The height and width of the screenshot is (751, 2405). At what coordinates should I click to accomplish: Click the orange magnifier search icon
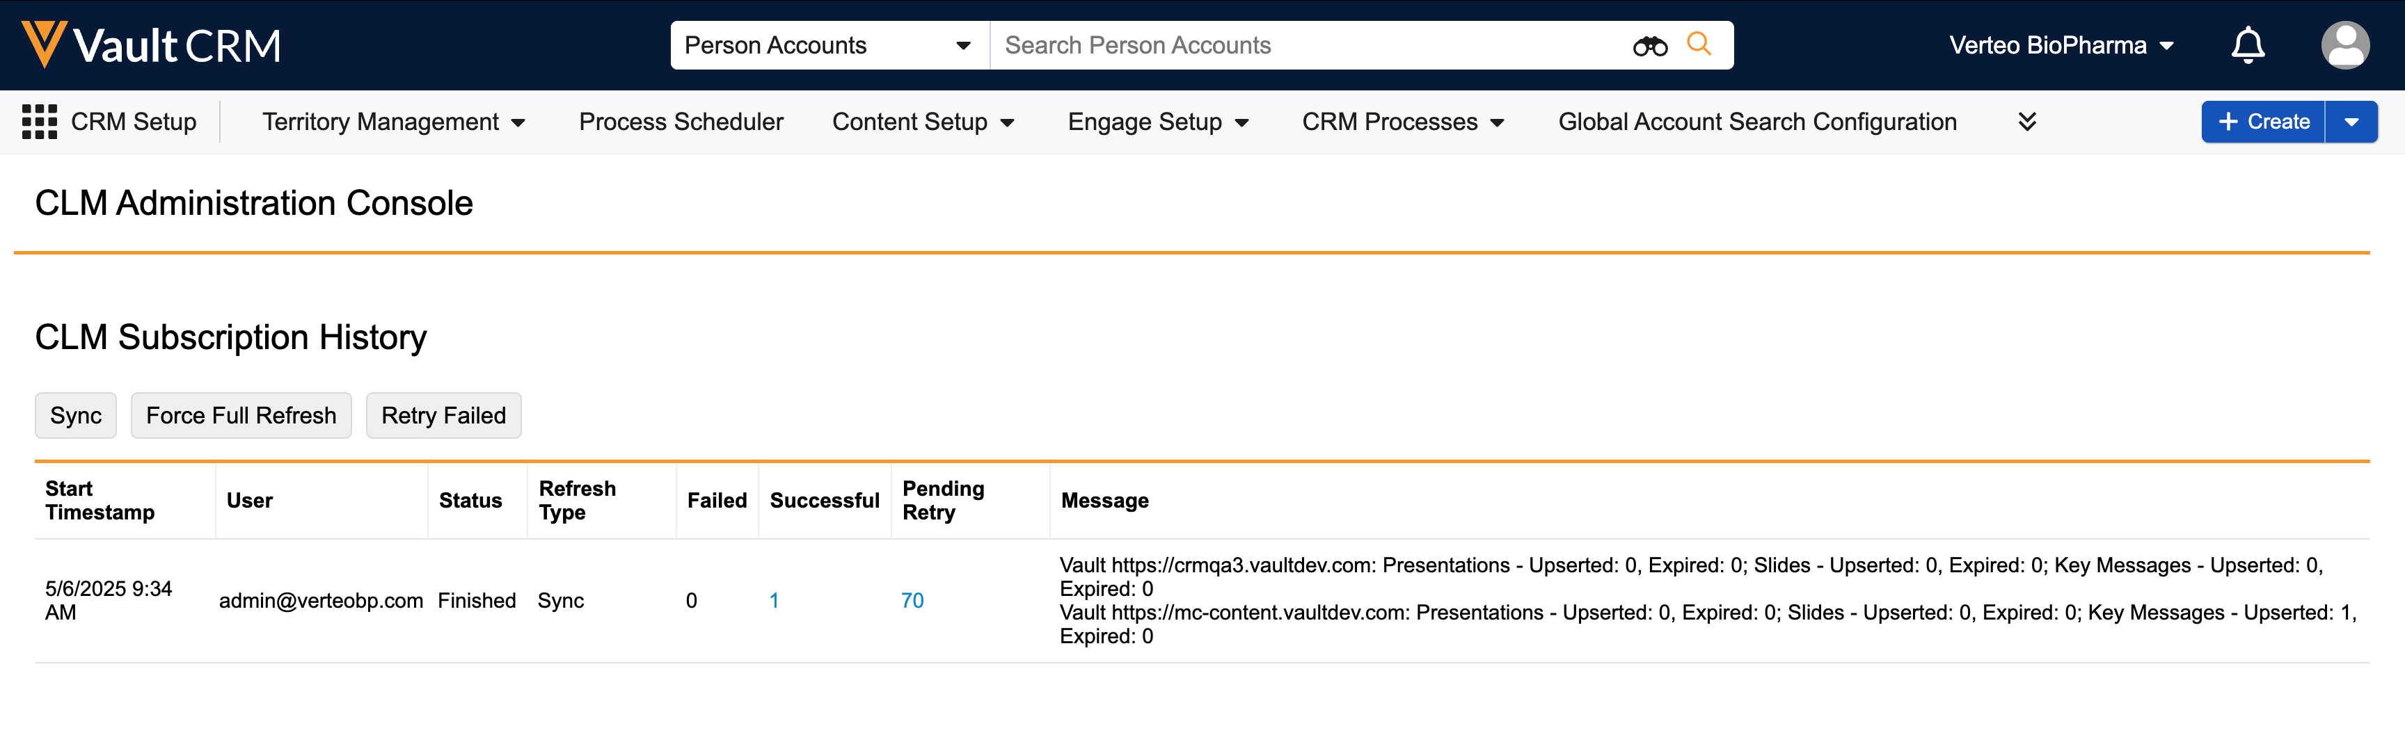(1698, 44)
